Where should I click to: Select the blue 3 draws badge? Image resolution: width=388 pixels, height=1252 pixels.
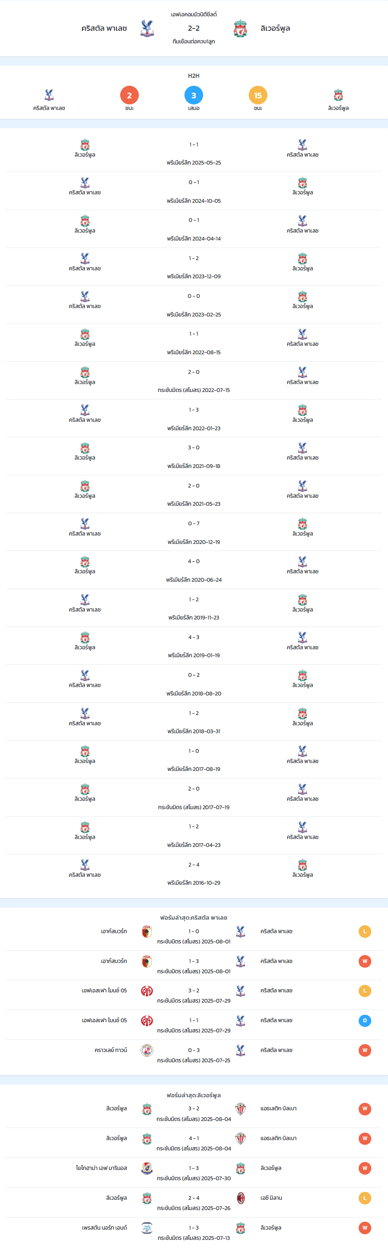point(194,95)
